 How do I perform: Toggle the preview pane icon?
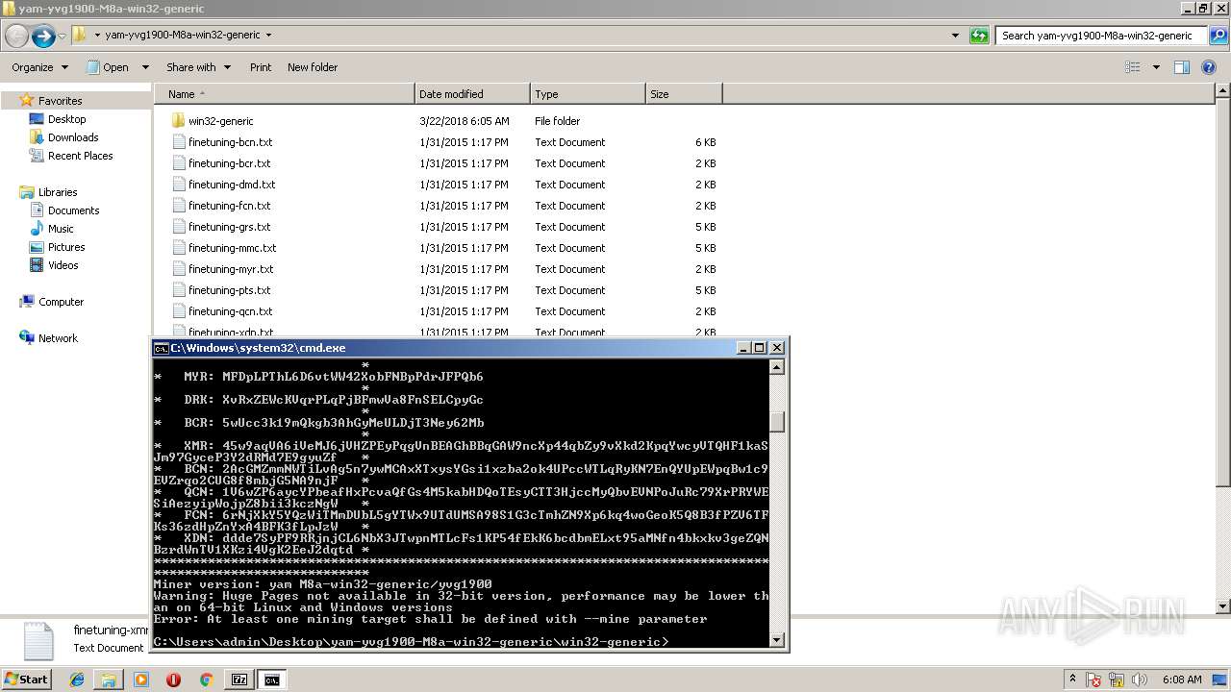pyautogui.click(x=1182, y=67)
